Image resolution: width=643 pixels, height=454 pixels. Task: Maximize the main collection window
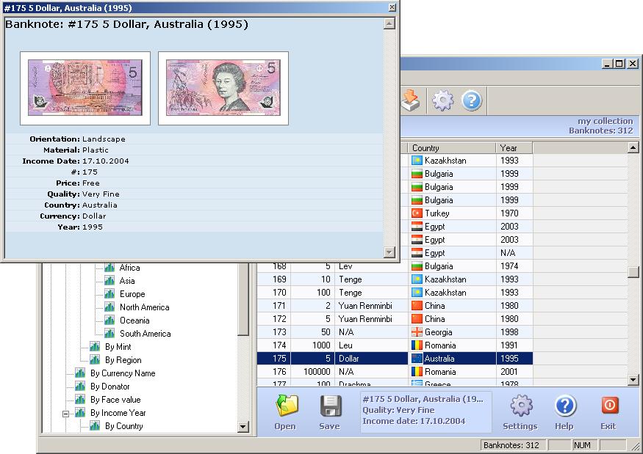619,64
